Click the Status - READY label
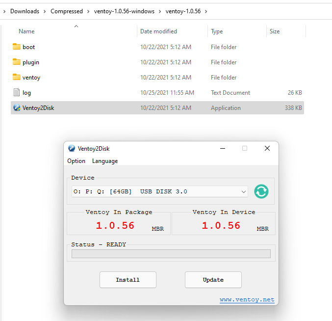Screen dimensions: 332x321 (x=99, y=244)
